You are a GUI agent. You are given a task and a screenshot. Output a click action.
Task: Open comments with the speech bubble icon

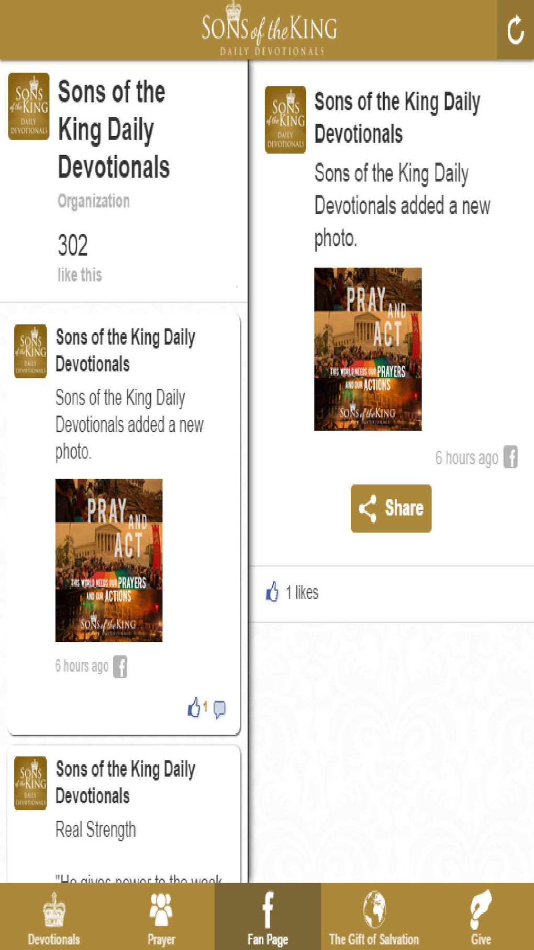point(220,709)
